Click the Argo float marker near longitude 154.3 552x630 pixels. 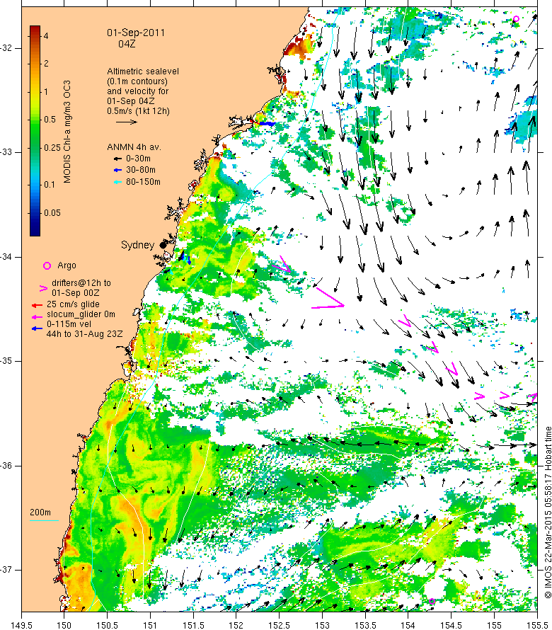tap(432, 601)
